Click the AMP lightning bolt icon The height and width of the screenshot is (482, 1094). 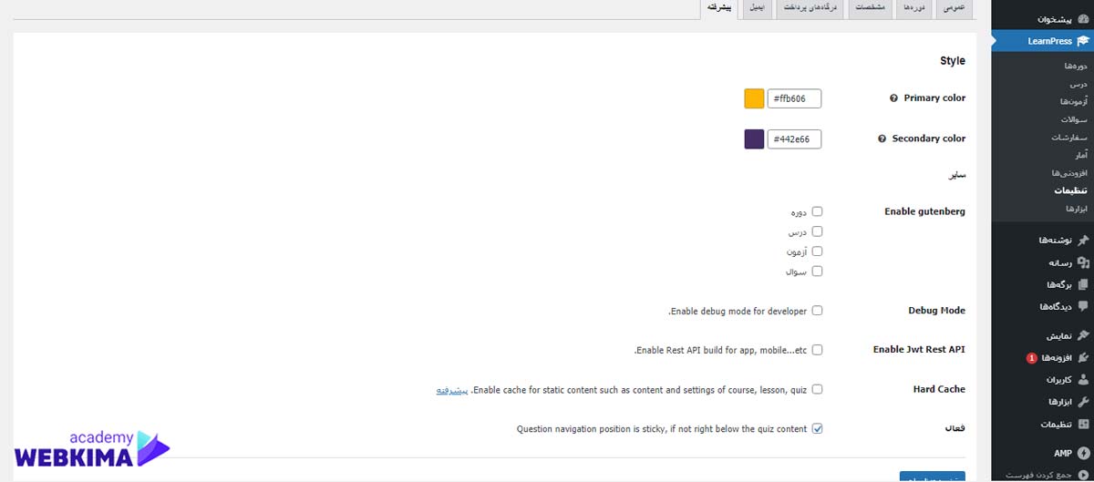point(1082,453)
